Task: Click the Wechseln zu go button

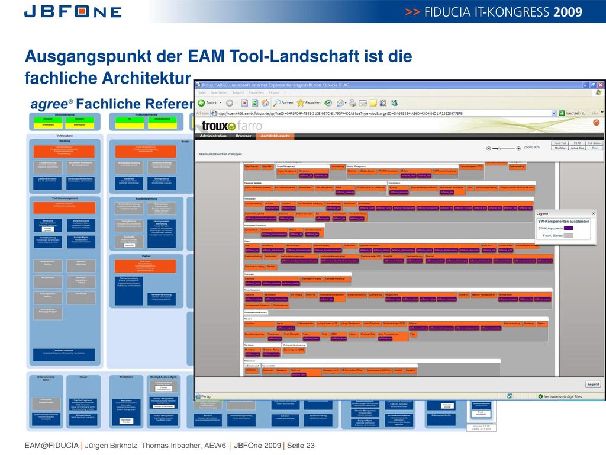Action: click(x=572, y=113)
